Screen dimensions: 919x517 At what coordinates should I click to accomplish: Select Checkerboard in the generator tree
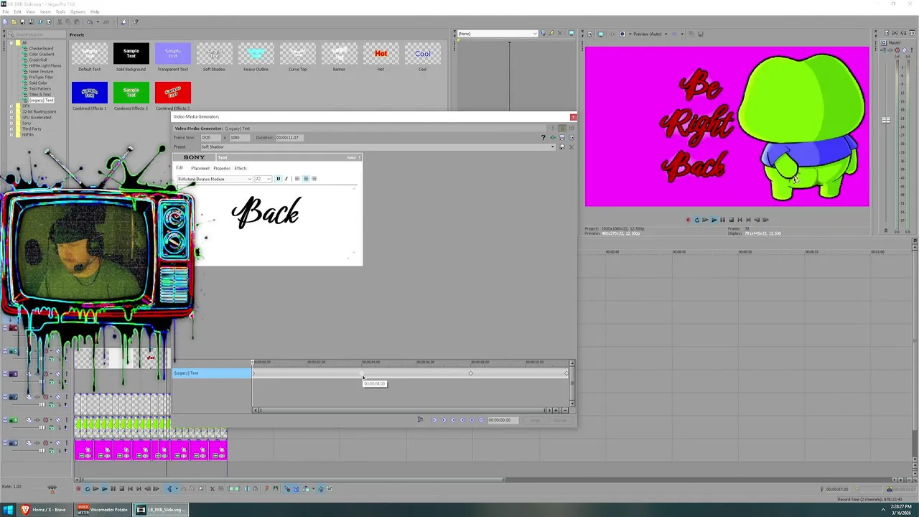click(41, 49)
